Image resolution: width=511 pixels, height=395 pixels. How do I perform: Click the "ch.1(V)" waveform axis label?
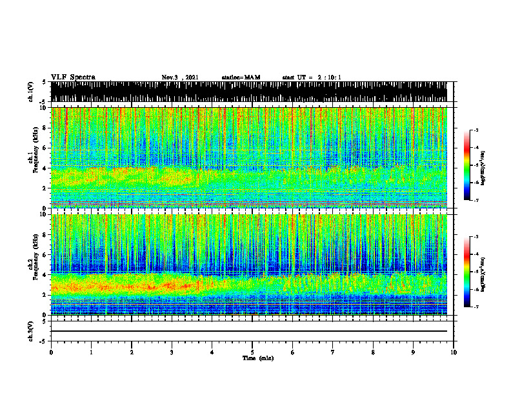31,92
